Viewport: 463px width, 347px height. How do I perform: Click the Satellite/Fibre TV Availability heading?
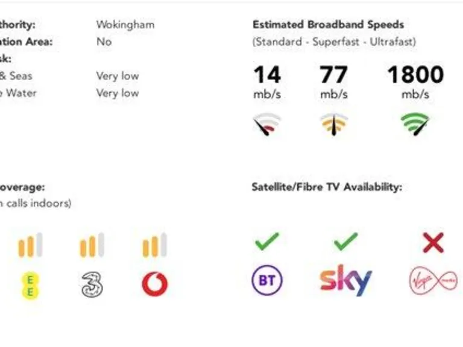tap(326, 187)
